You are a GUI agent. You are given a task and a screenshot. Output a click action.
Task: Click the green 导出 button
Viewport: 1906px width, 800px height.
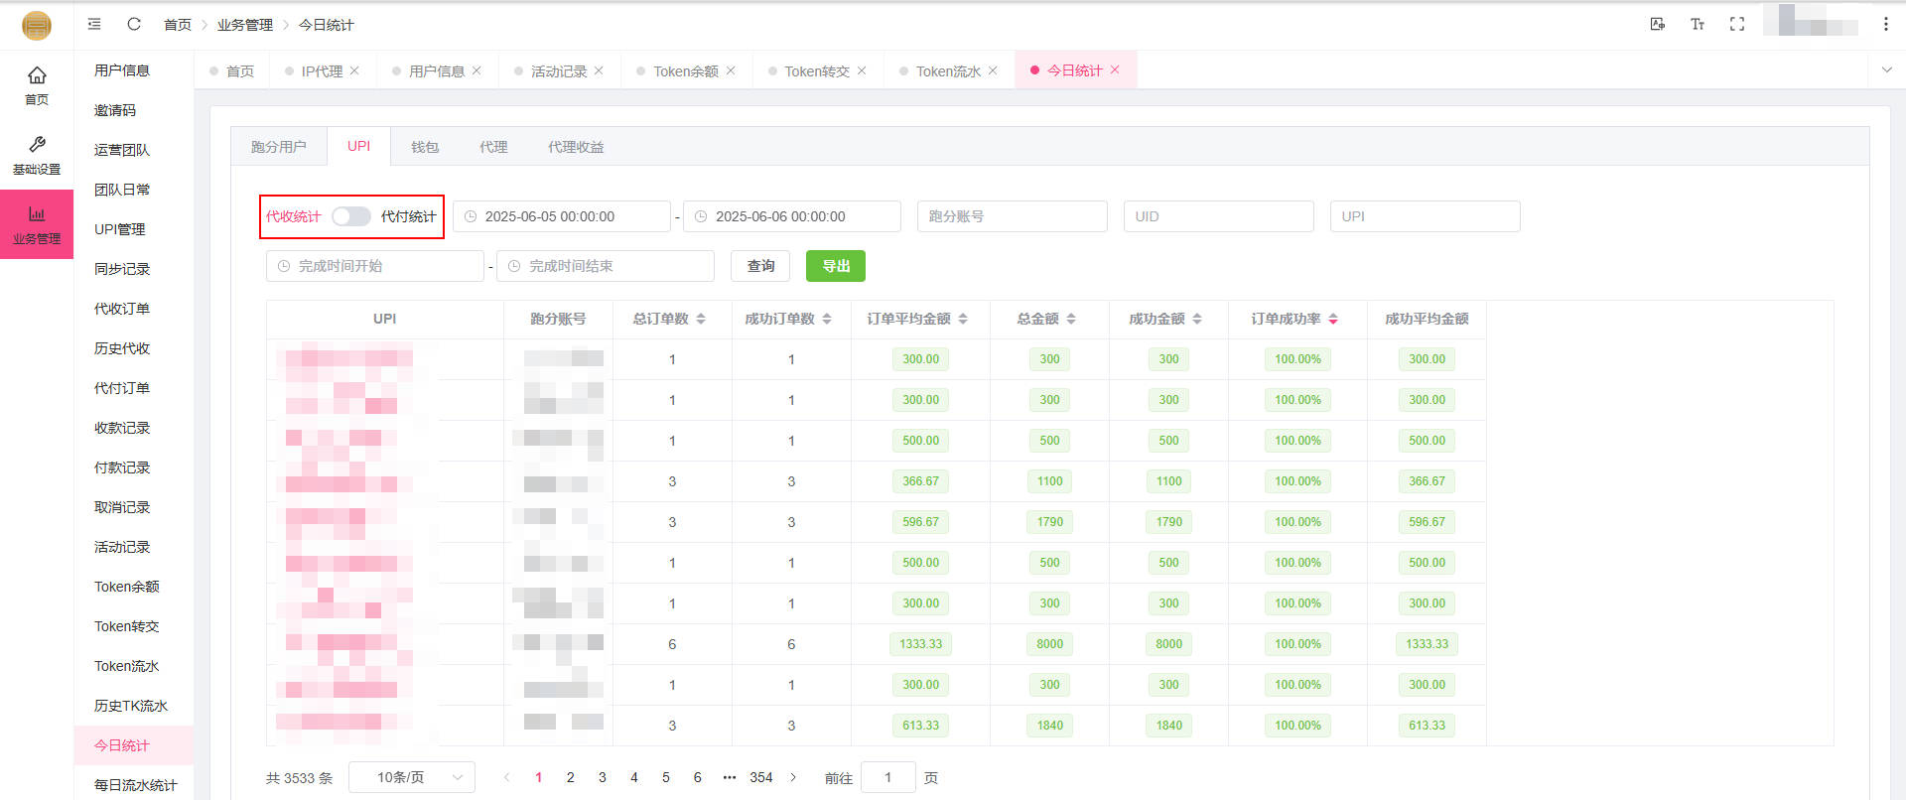click(x=835, y=266)
